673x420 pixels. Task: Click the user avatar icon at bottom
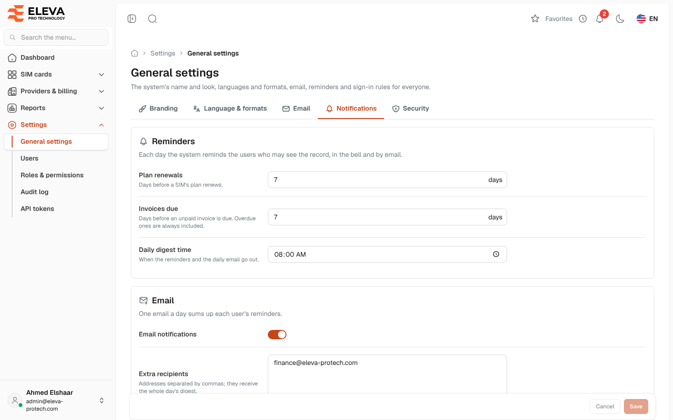click(15, 400)
